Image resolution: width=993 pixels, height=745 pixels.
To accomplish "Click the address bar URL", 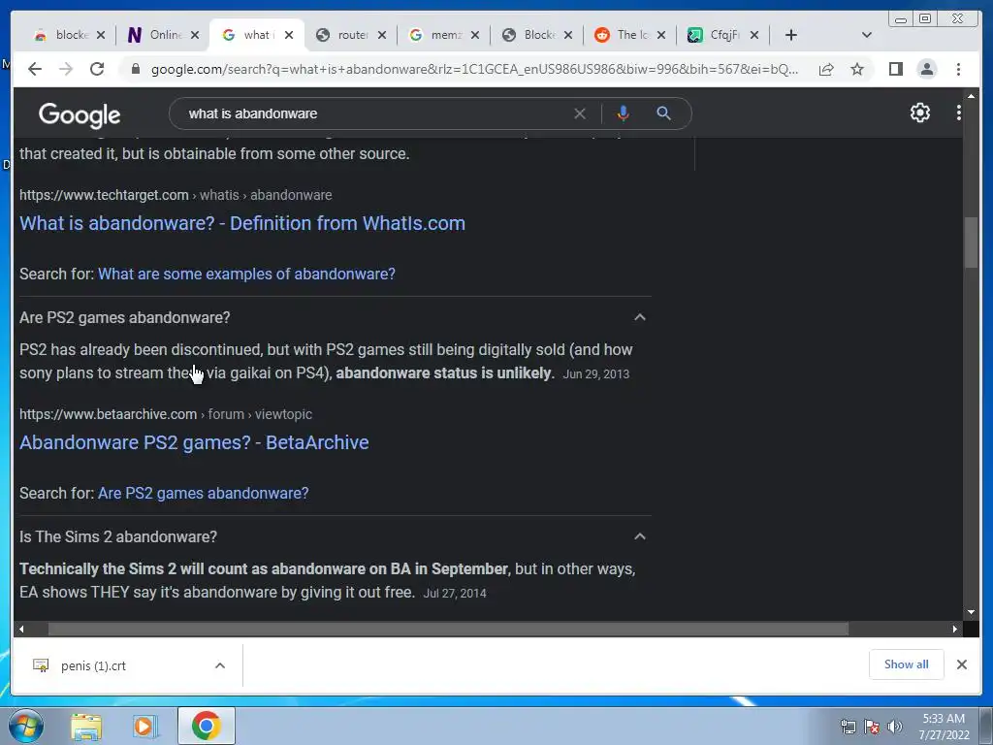I will 474,69.
